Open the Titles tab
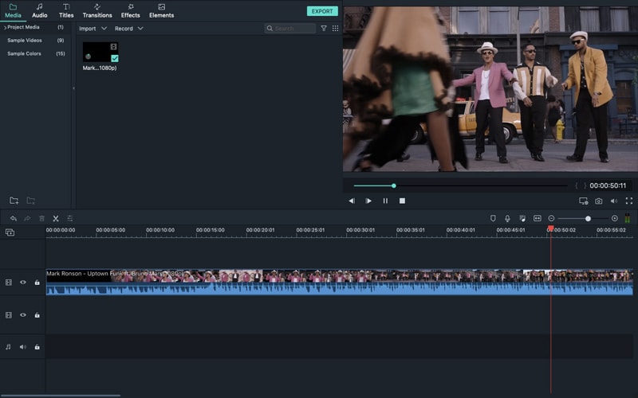This screenshot has width=638, height=398. [x=66, y=11]
